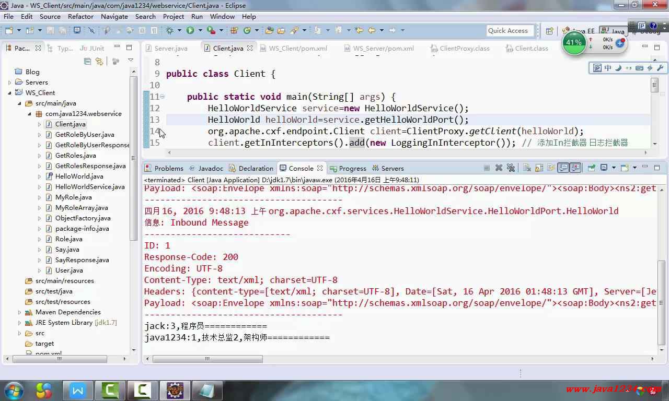Image resolution: width=669 pixels, height=401 pixels.
Task: Click the Run External Tools icon
Action: [x=211, y=30]
